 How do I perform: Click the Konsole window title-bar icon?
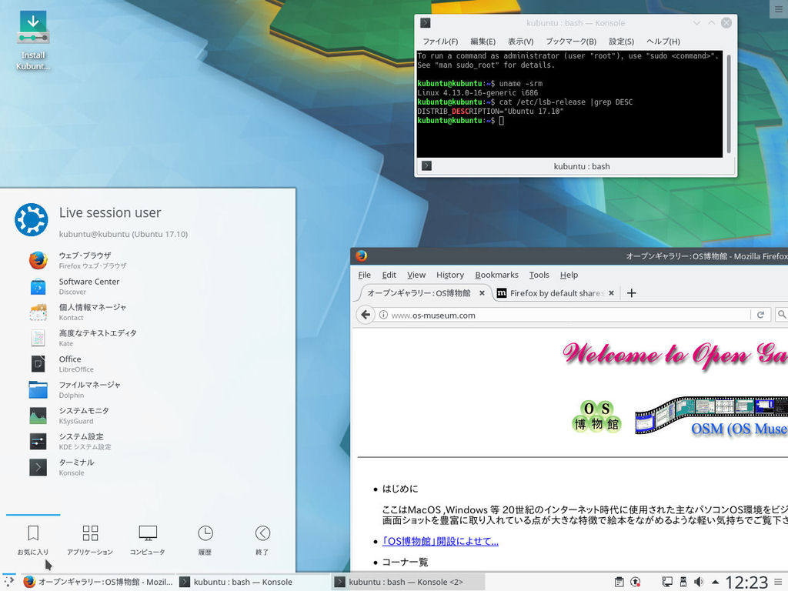[x=425, y=22]
